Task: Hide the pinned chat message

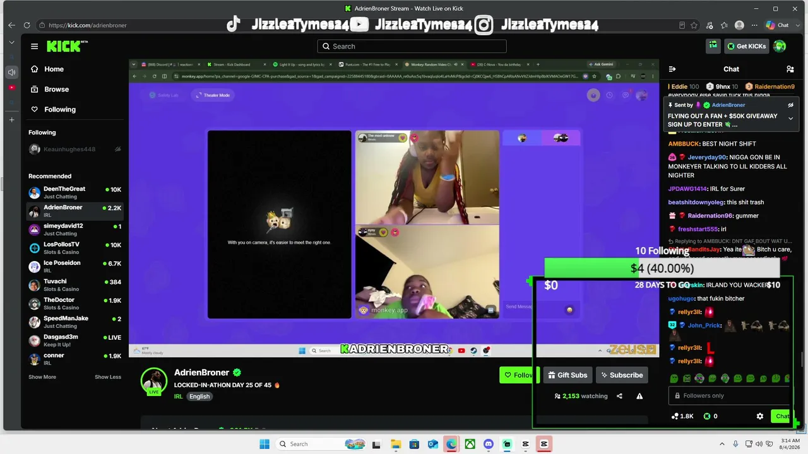Action: tap(790, 105)
